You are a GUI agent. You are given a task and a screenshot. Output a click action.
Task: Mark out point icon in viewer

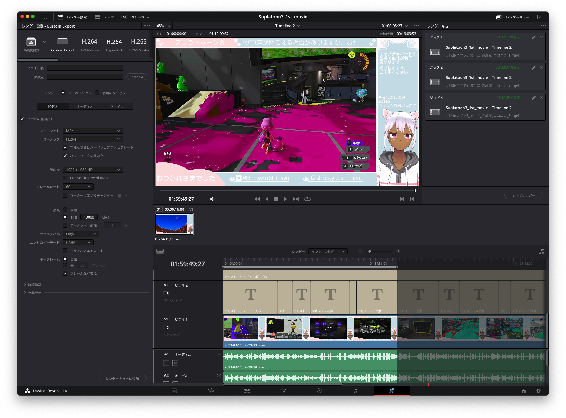click(412, 199)
